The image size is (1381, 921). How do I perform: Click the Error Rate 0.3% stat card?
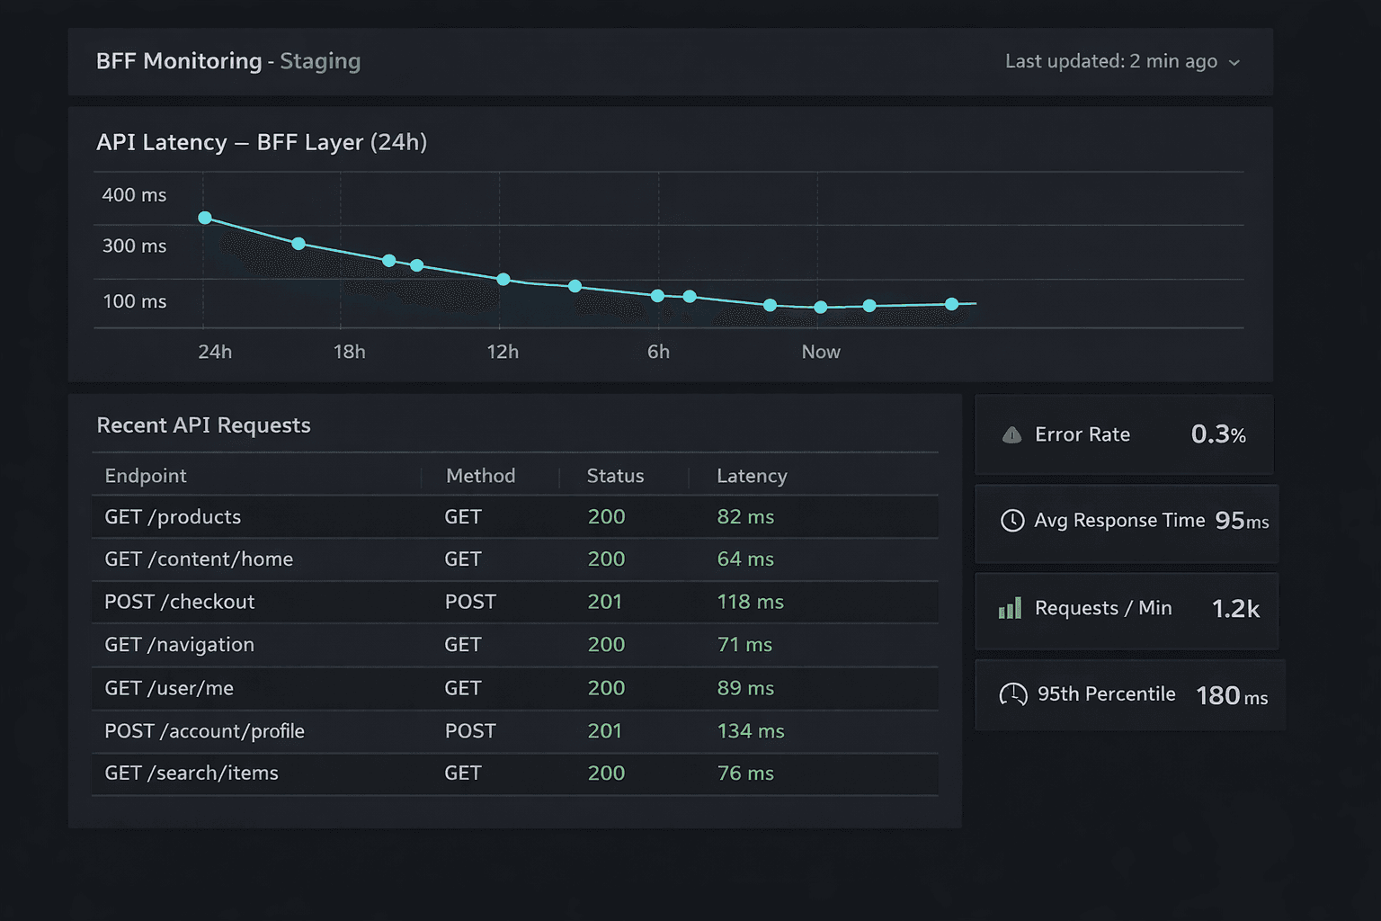pos(1124,434)
